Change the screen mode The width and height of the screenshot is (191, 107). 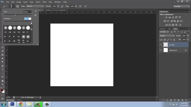(x=2, y=99)
